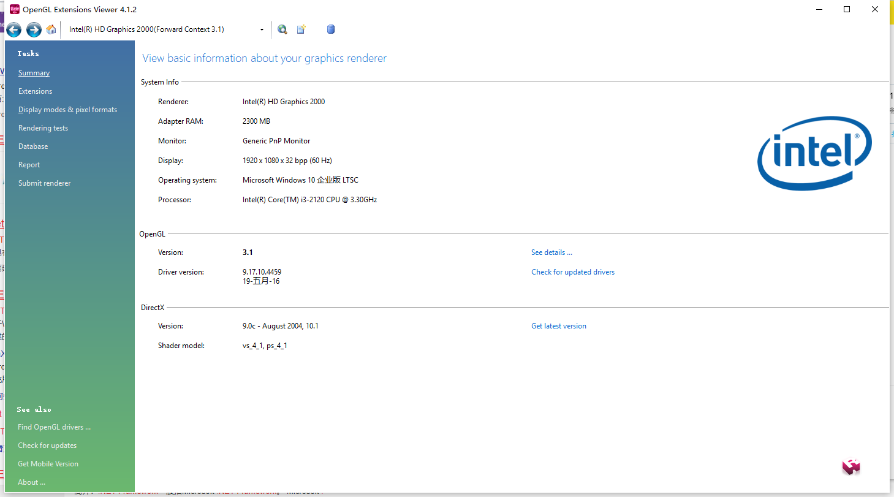Click Check for updated drivers link
Screen dimensions: 894x497
[x=572, y=271]
